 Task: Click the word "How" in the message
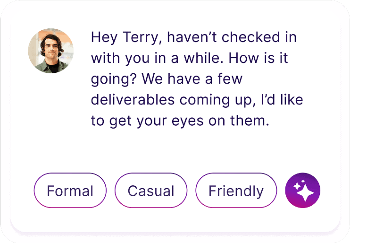click(x=240, y=58)
